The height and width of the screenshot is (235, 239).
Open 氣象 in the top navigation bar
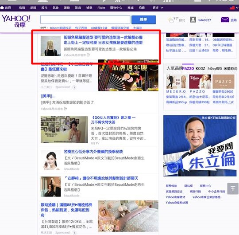click(56, 8)
